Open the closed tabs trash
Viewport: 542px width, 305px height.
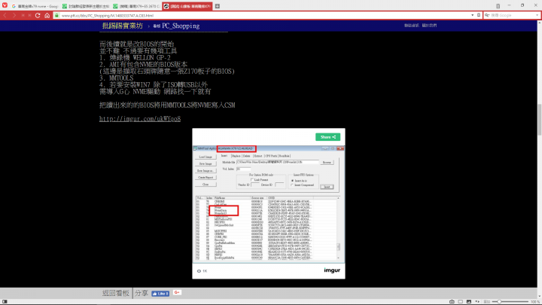498,6
